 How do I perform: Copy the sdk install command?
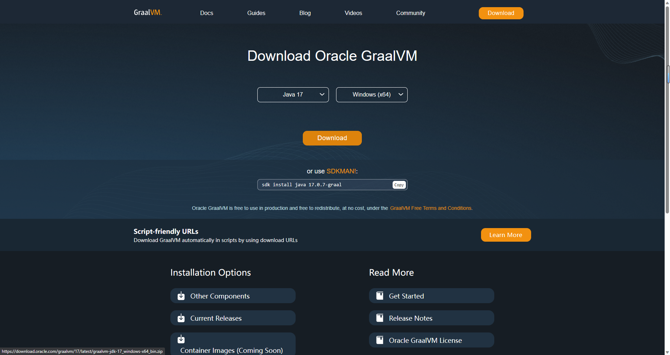tap(399, 185)
